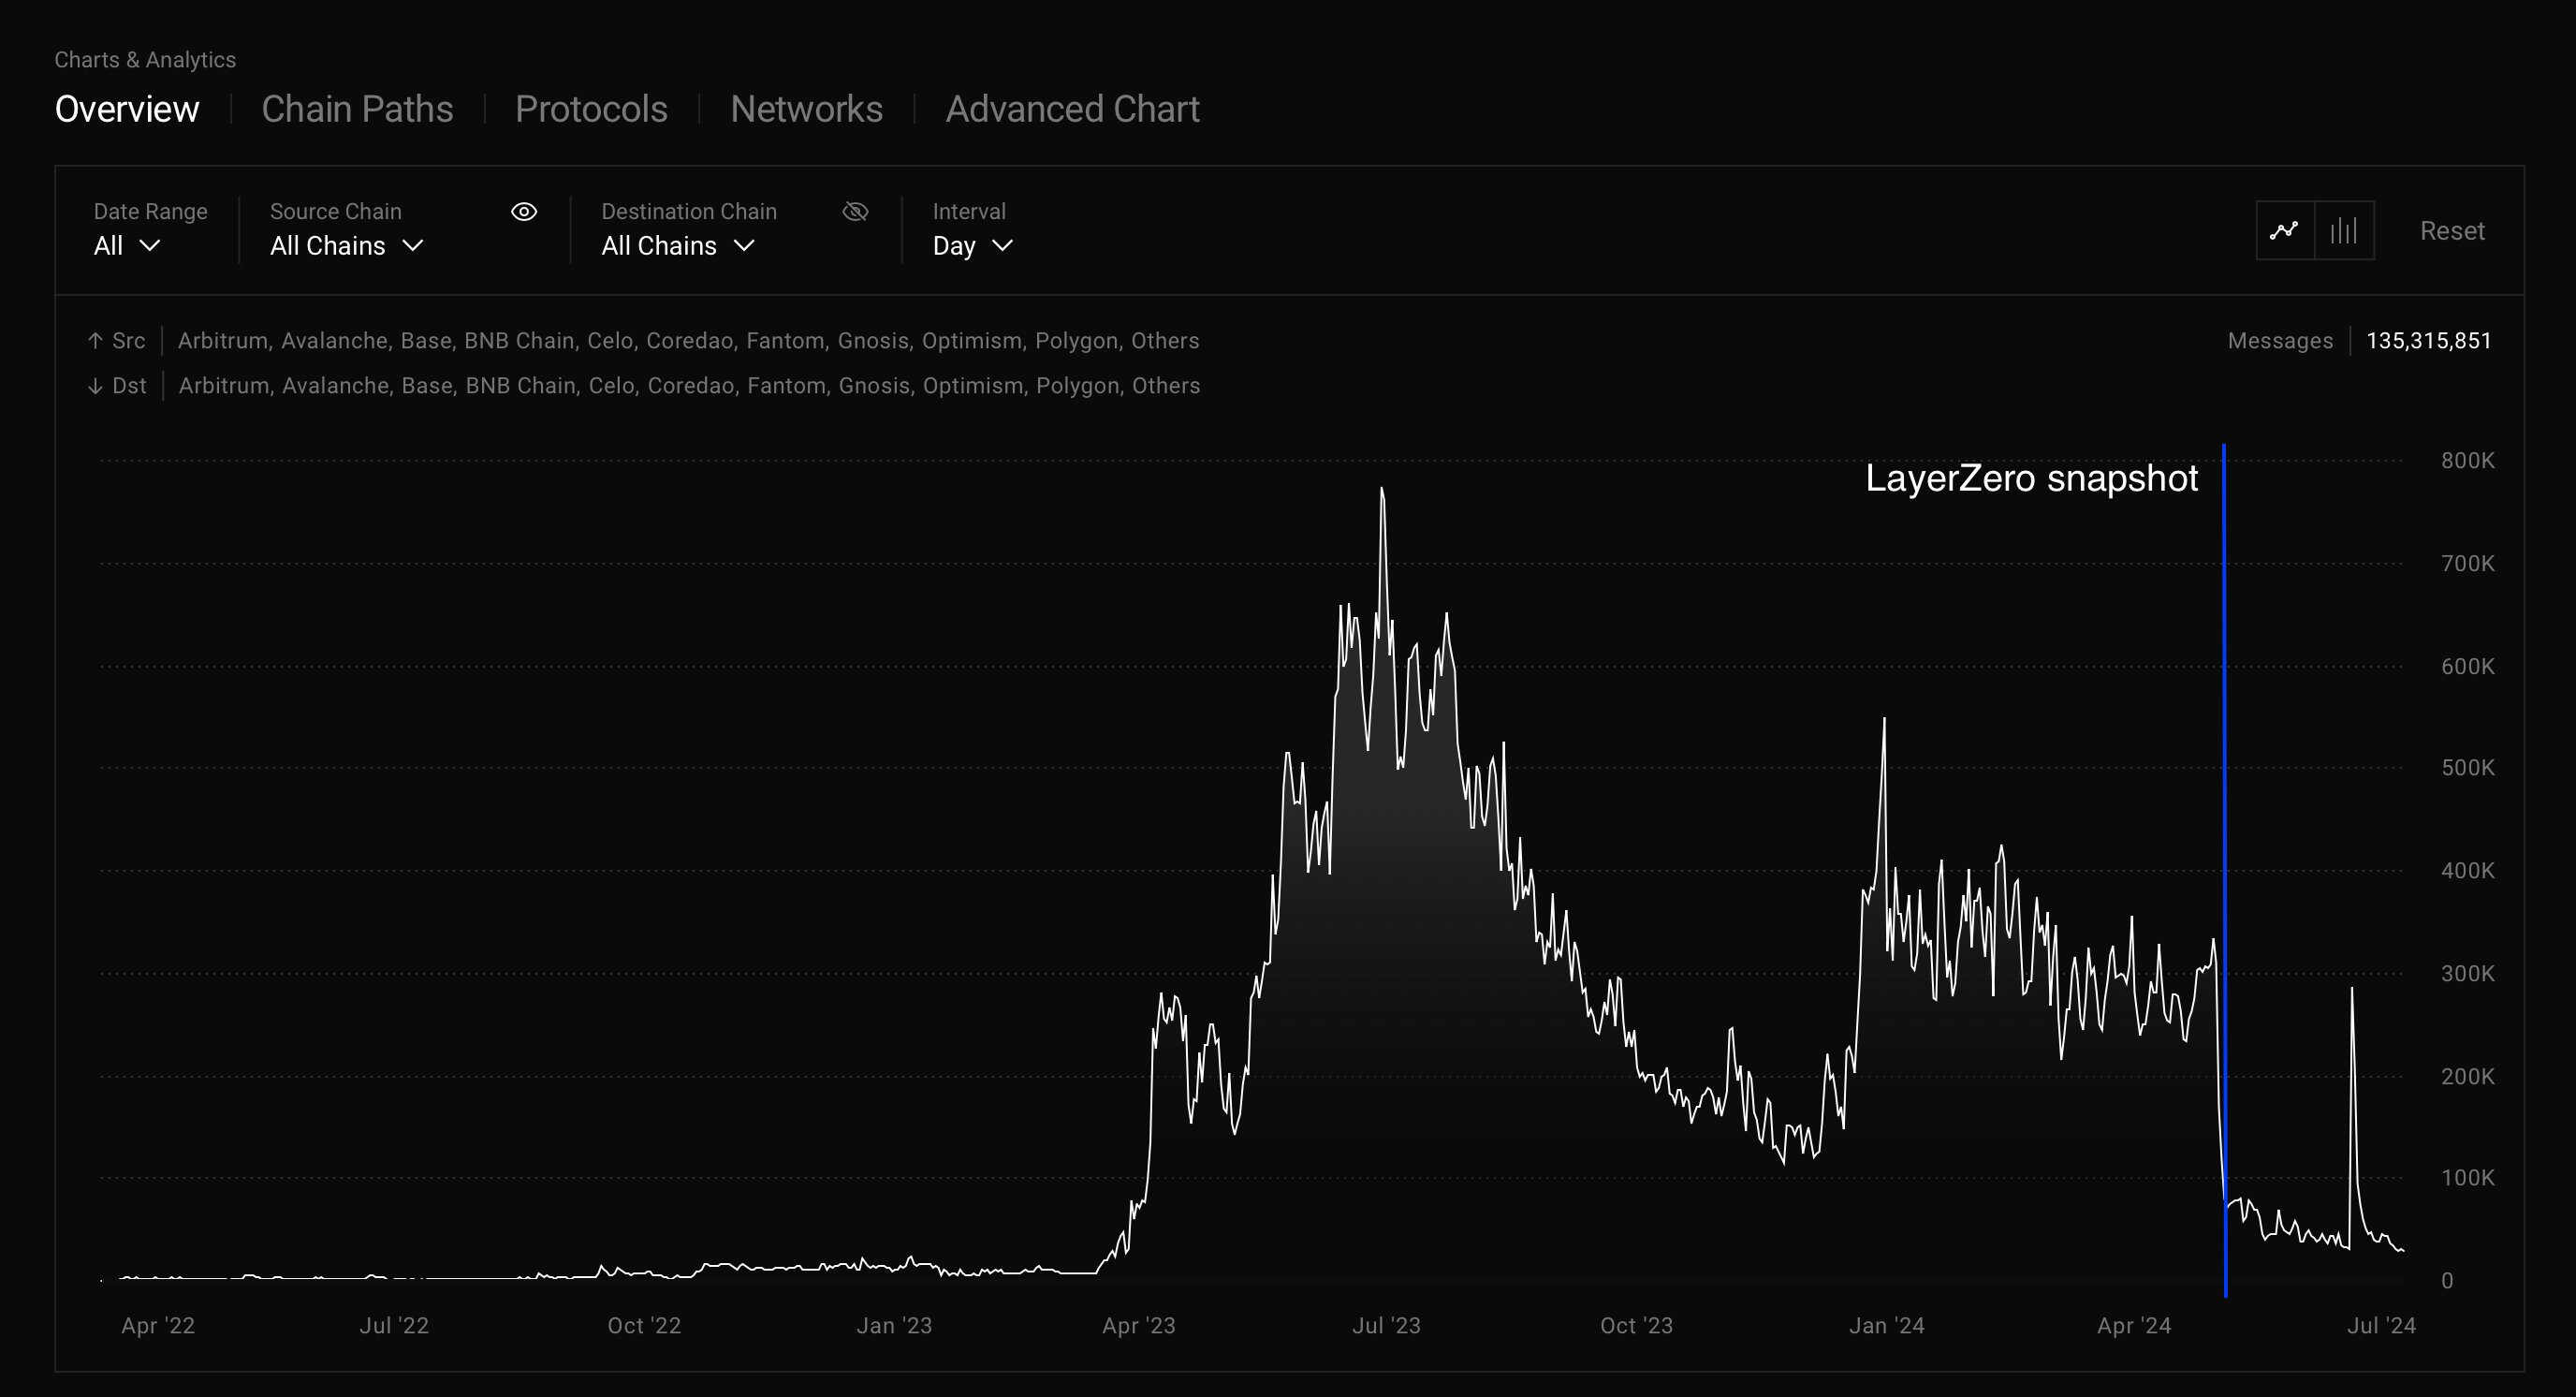Toggle Source Chain visibility eye icon
Screen dimensions: 2576x1397
coord(524,212)
